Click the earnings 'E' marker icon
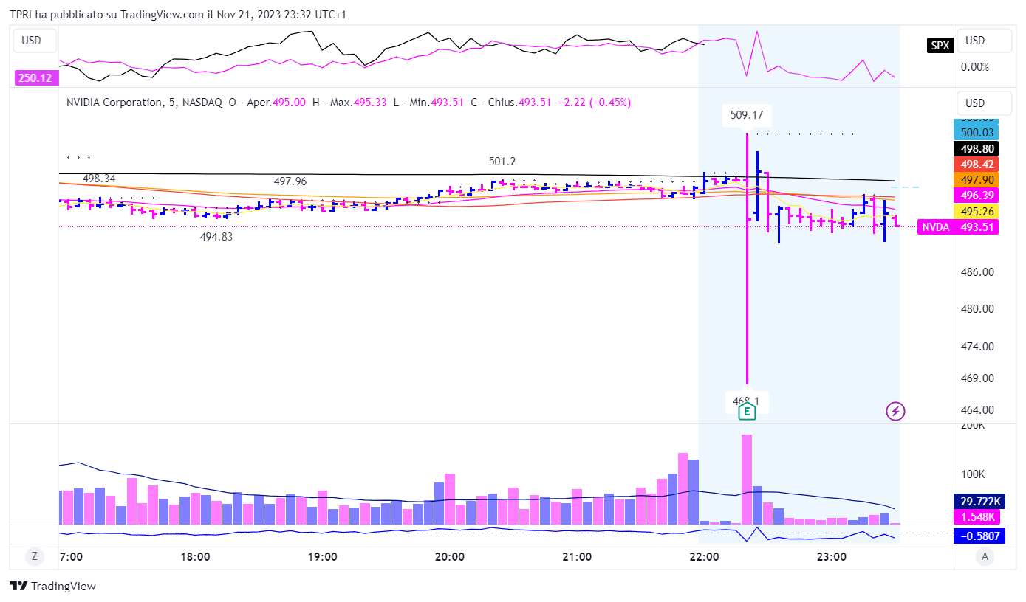Screen dimensions: 1026x602 748,411
